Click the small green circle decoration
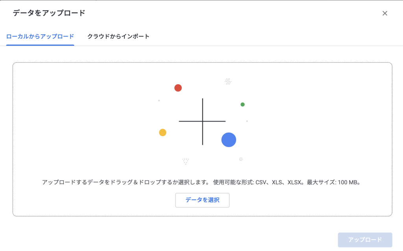This screenshot has width=403, height=251. coord(242,105)
